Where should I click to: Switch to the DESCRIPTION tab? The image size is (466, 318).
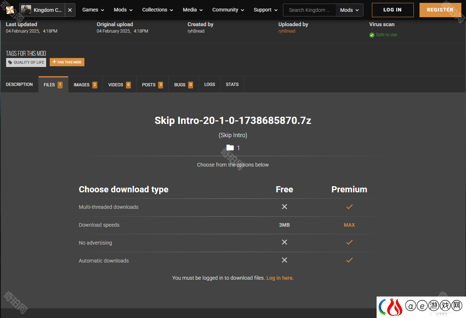(19, 85)
